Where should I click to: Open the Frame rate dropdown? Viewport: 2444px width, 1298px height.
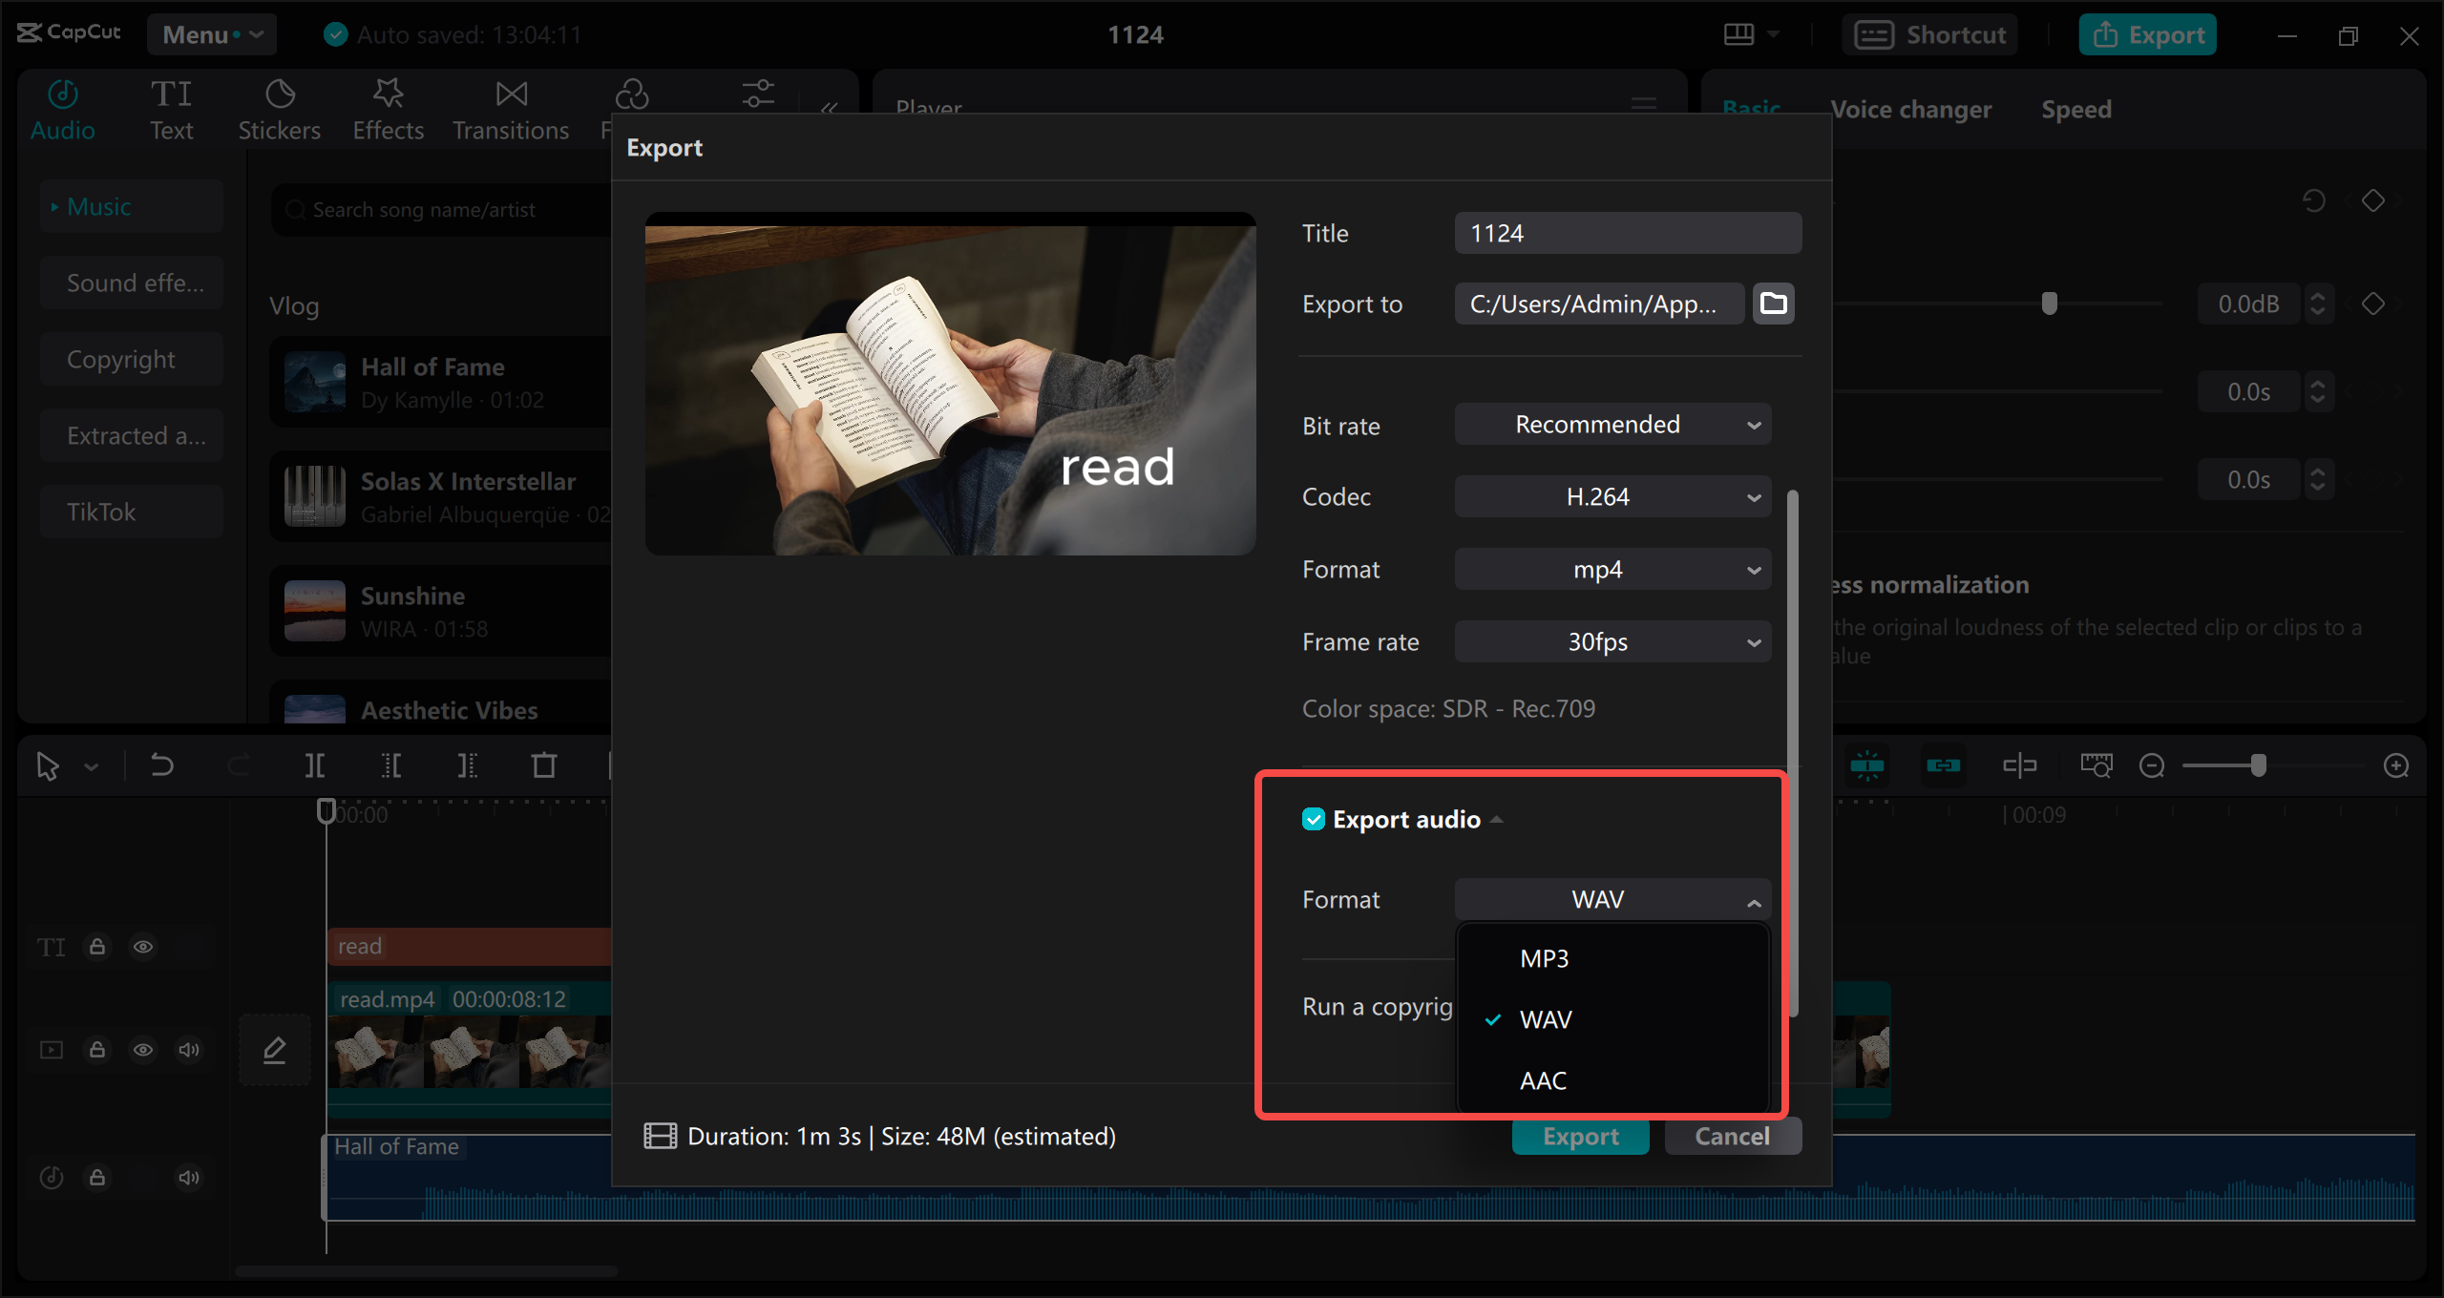coord(1612,641)
